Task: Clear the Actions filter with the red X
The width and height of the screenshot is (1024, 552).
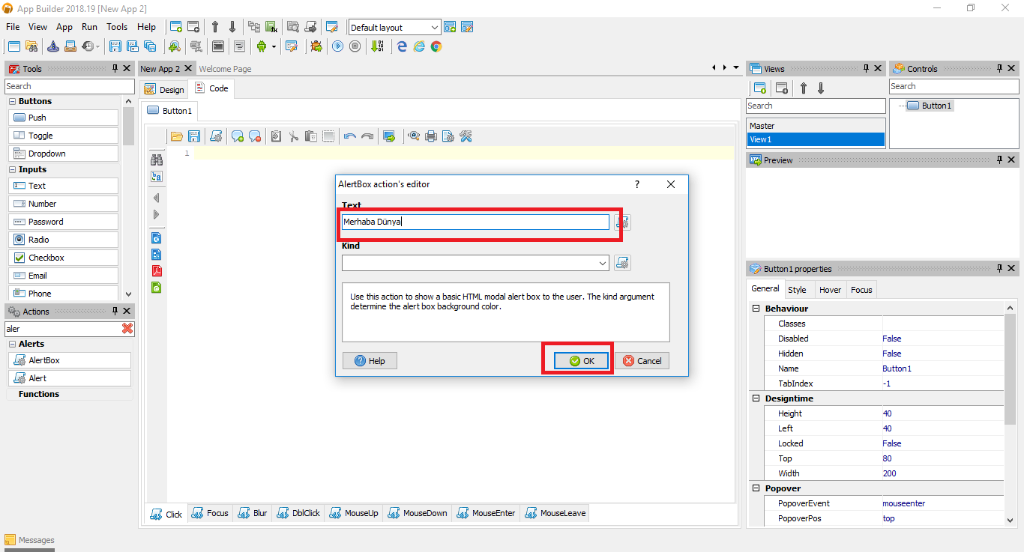Action: 127,328
